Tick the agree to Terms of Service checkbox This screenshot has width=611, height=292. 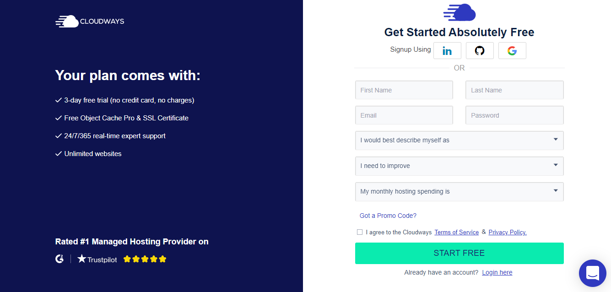[360, 232]
